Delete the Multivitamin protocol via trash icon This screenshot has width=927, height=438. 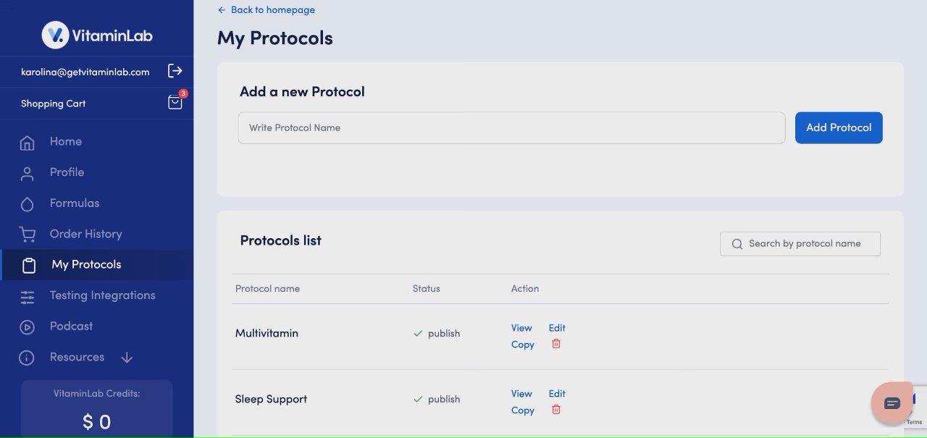tap(556, 344)
